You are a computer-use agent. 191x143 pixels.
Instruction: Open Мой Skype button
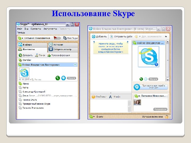[70, 38]
